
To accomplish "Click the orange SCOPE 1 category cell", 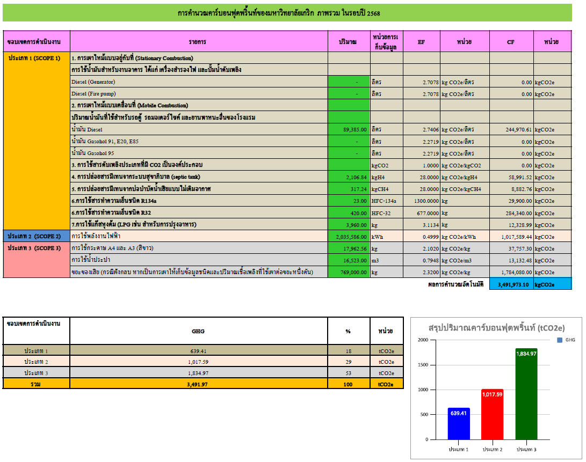I will pos(37,141).
